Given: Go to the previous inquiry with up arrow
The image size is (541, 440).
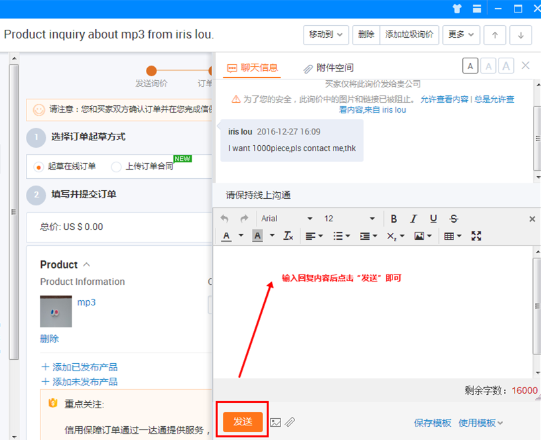Looking at the screenshot, I should click(495, 35).
